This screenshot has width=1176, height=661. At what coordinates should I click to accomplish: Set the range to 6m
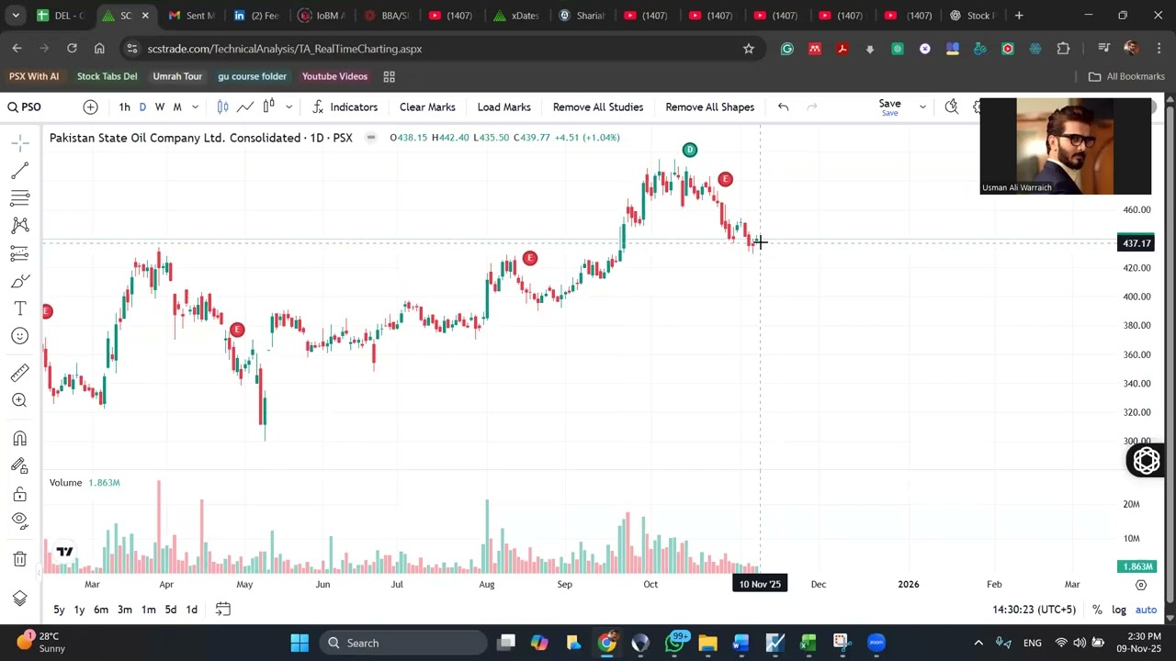pos(101,610)
